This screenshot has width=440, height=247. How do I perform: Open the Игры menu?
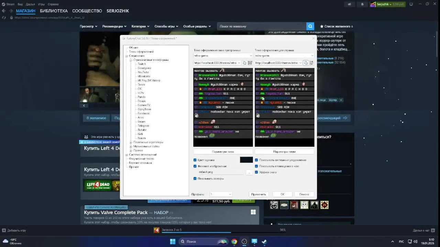pyautogui.click(x=41, y=4)
